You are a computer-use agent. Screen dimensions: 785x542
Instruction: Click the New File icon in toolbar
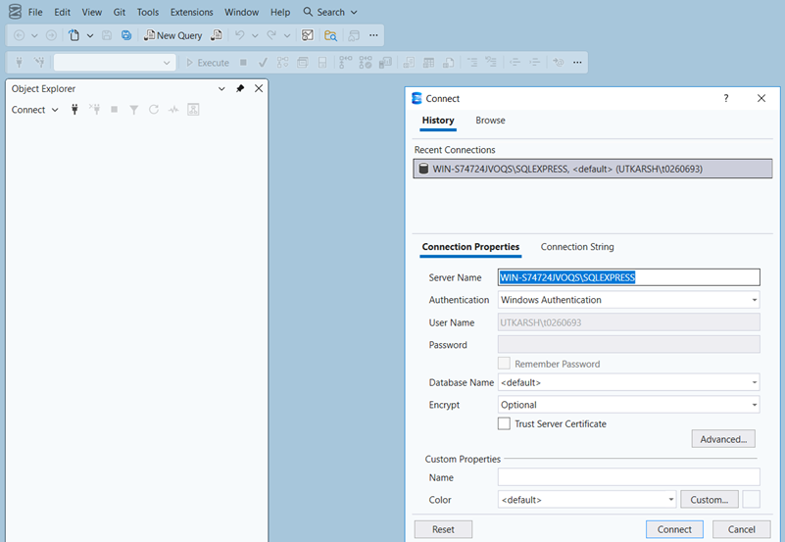click(x=74, y=35)
